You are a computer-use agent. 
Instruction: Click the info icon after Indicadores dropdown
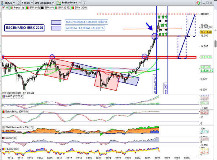(x=85, y=2)
